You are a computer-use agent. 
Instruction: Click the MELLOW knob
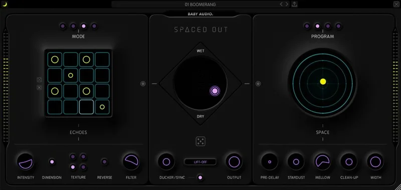pos(322,162)
